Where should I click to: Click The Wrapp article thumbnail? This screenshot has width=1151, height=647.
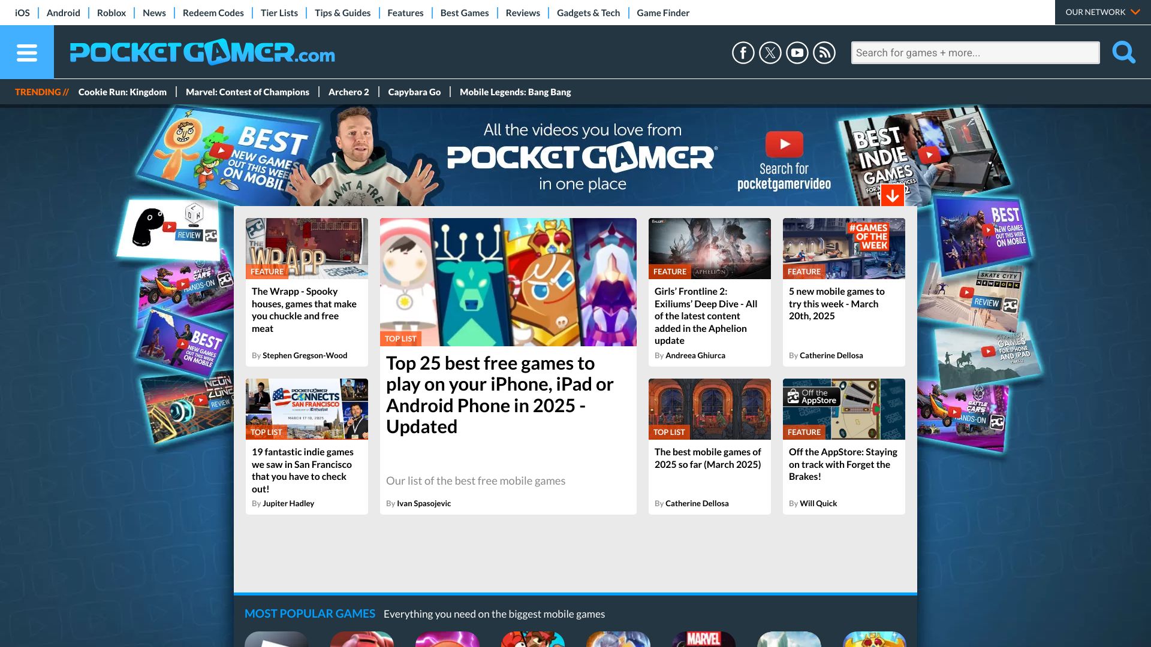click(x=306, y=248)
